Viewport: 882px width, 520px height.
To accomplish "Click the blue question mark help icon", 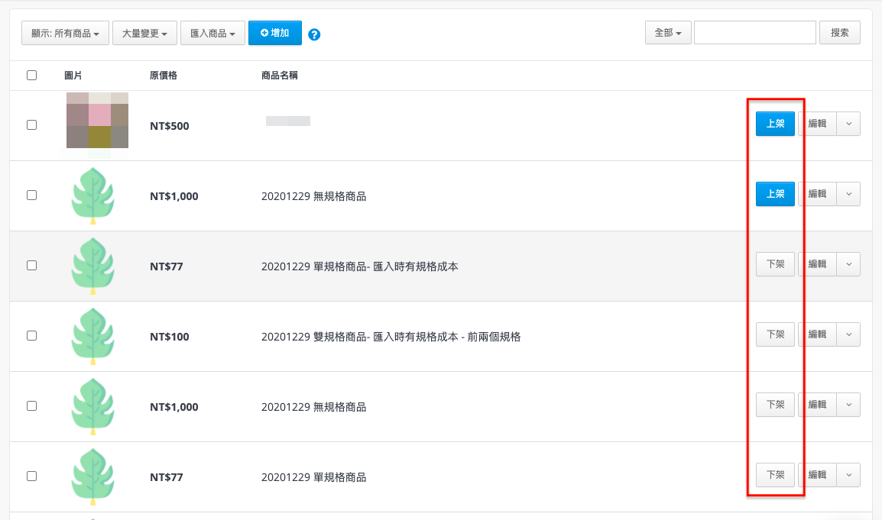I will click(313, 34).
